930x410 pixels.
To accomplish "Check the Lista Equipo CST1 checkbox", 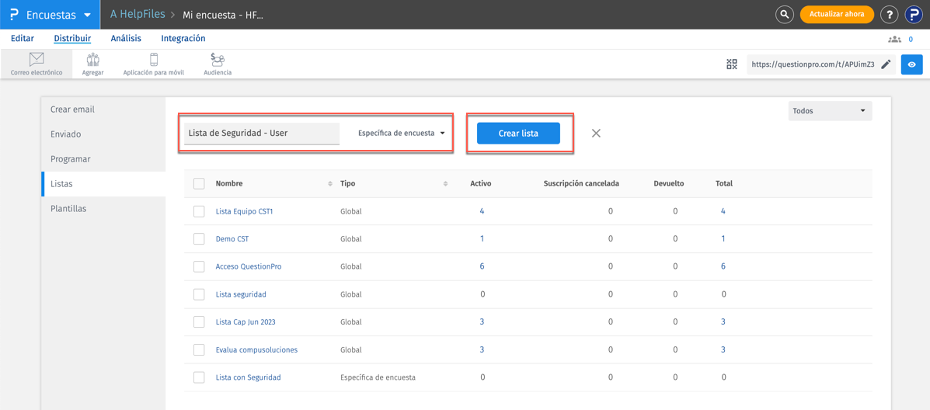I will pyautogui.click(x=199, y=211).
